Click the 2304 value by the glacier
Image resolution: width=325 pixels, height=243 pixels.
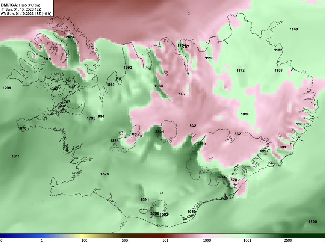coord(160,132)
